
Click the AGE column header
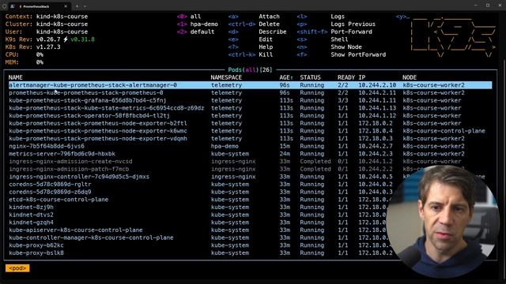pyautogui.click(x=286, y=77)
